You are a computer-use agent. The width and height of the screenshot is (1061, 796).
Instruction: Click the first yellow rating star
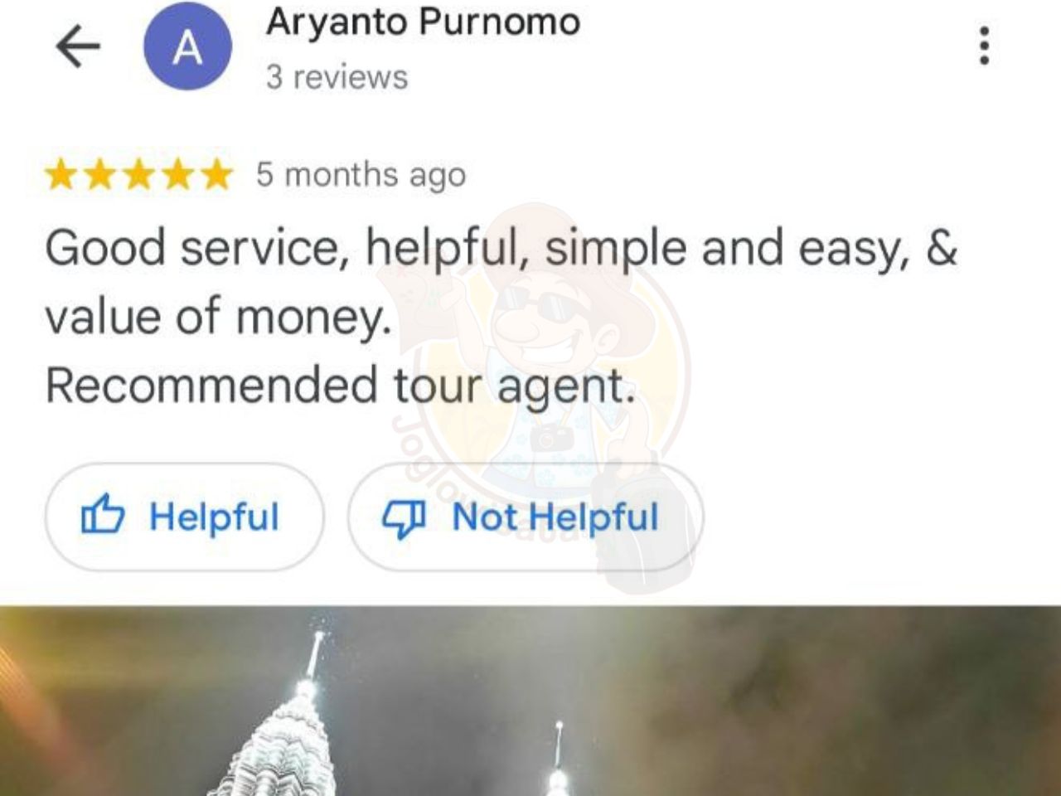(60, 175)
